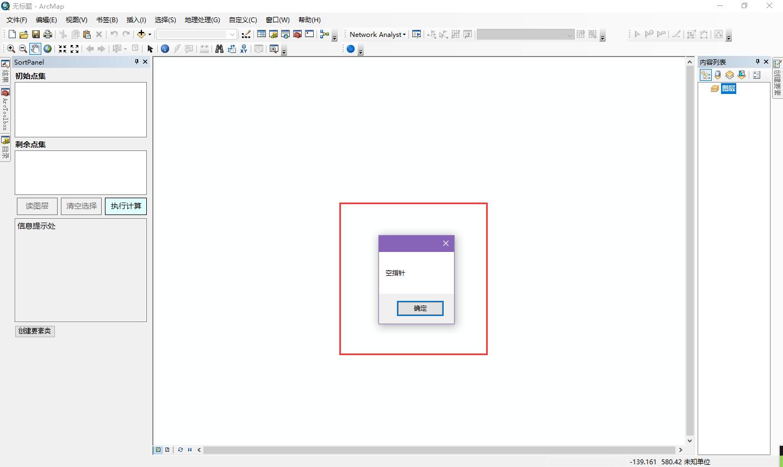This screenshot has height=467, width=783.
Task: Choose the Select Elements arrow tool
Action: (x=151, y=49)
